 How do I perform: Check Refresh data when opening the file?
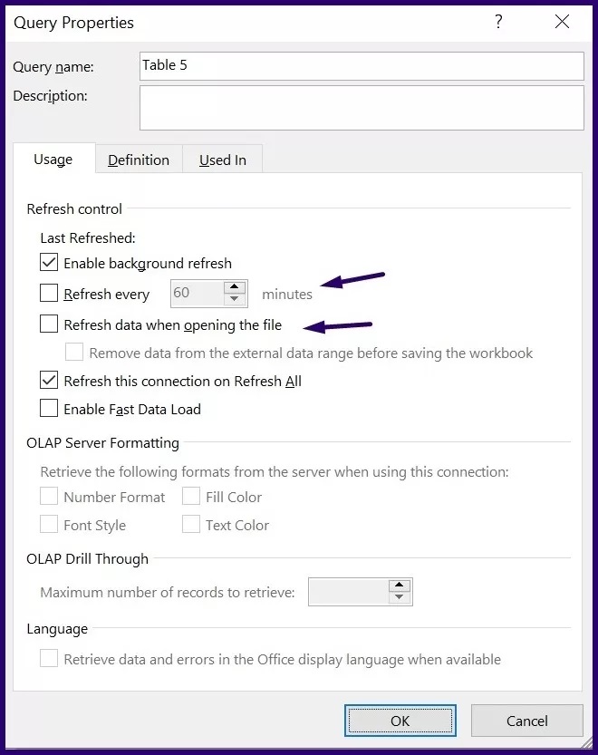tap(49, 324)
